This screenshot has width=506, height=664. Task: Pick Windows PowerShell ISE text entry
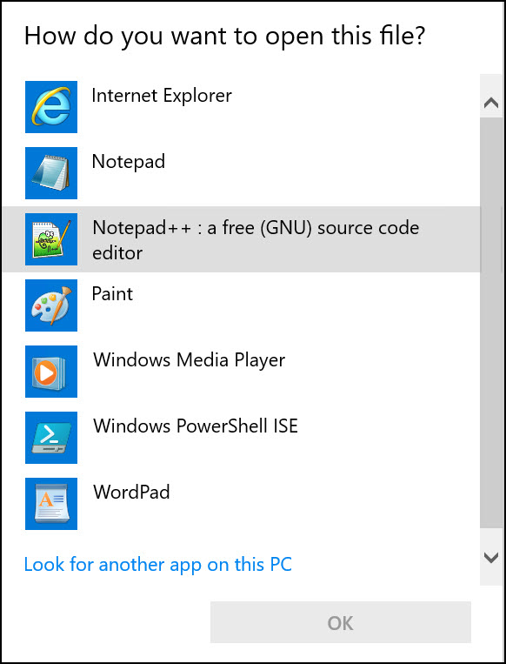point(196,426)
